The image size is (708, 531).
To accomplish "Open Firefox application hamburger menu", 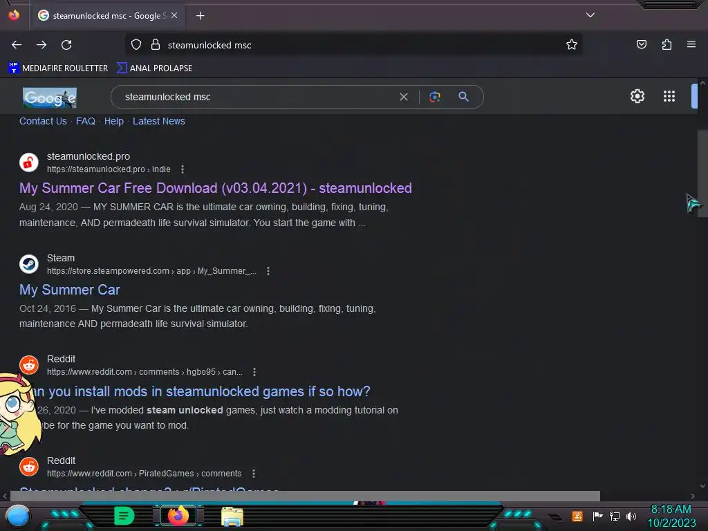I will [691, 44].
